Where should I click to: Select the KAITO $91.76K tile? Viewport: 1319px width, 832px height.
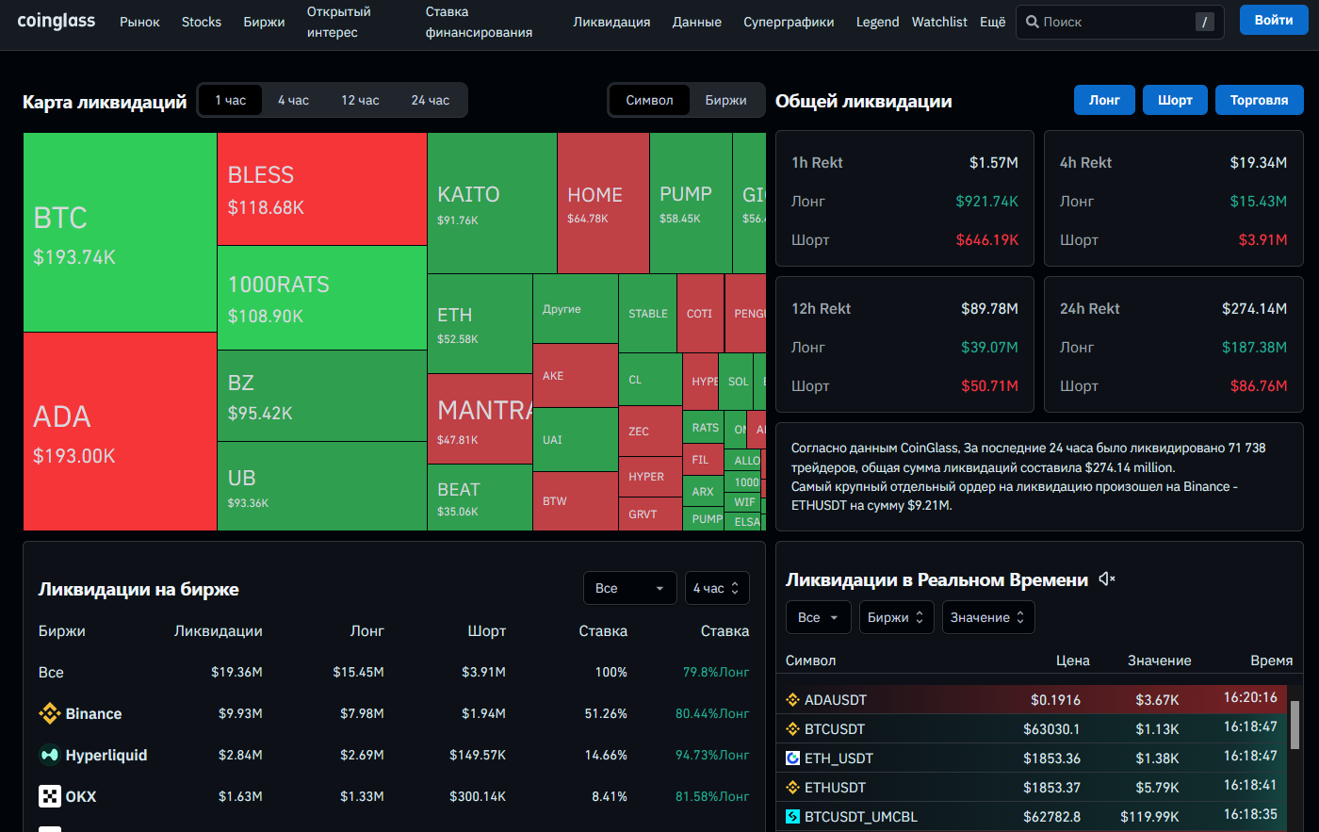coord(492,203)
